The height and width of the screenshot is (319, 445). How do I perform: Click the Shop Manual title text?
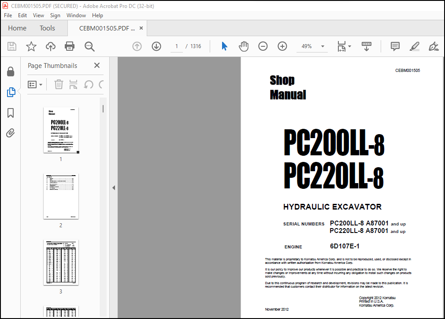288,87
